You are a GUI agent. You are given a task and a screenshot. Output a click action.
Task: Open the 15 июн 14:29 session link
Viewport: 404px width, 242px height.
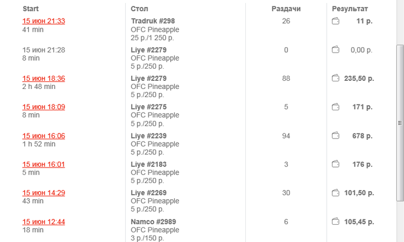tap(43, 193)
